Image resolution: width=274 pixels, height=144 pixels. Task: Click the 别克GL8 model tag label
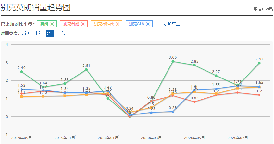(136, 24)
